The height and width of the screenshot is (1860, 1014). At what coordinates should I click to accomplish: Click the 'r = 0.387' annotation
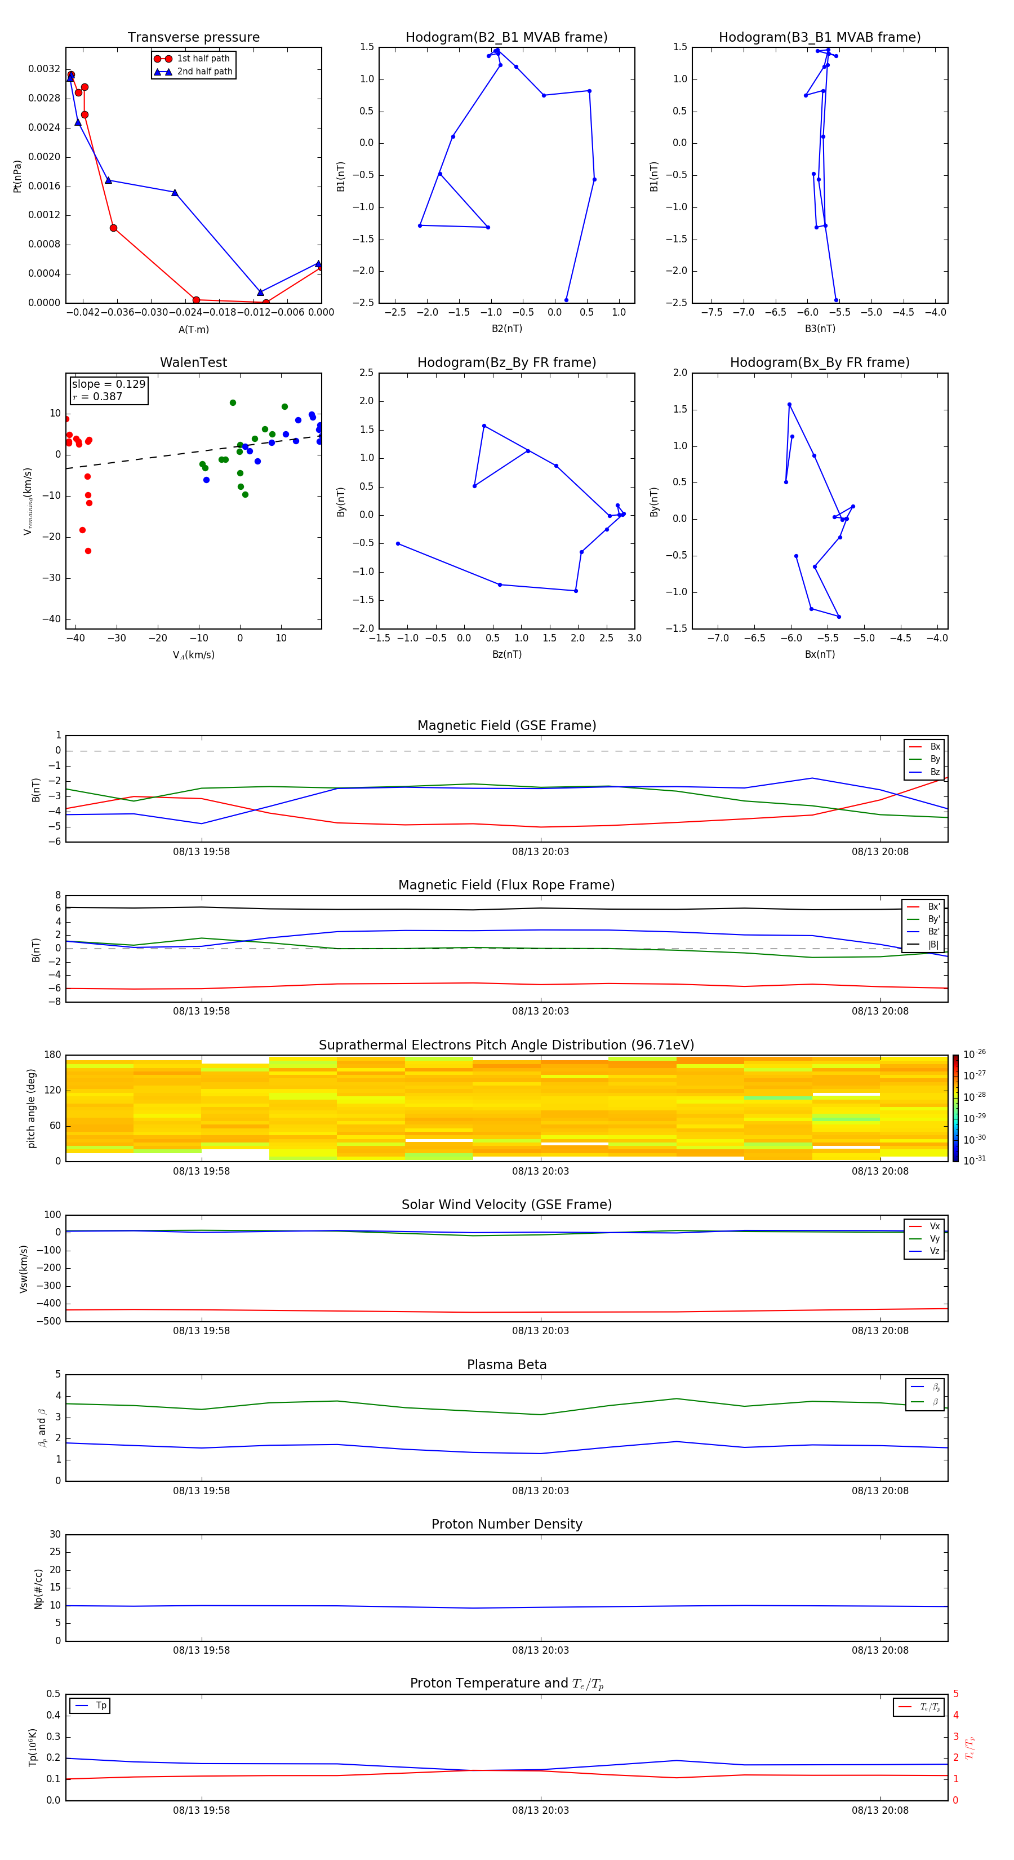click(97, 396)
